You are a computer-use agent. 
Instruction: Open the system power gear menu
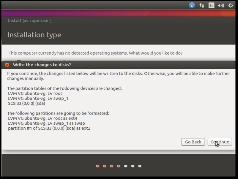[231, 5]
